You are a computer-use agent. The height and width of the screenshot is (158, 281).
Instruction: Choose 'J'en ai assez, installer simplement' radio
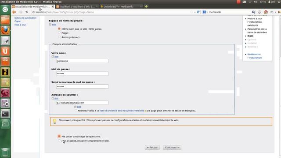(59, 140)
